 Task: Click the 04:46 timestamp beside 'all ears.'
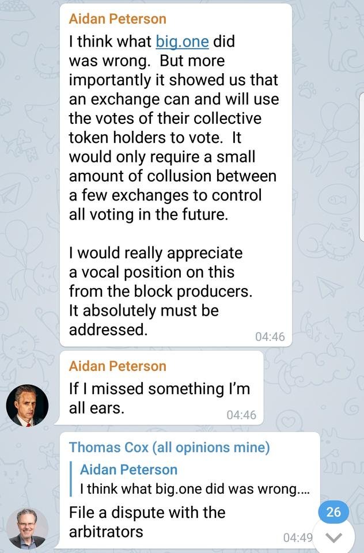pyautogui.click(x=241, y=414)
